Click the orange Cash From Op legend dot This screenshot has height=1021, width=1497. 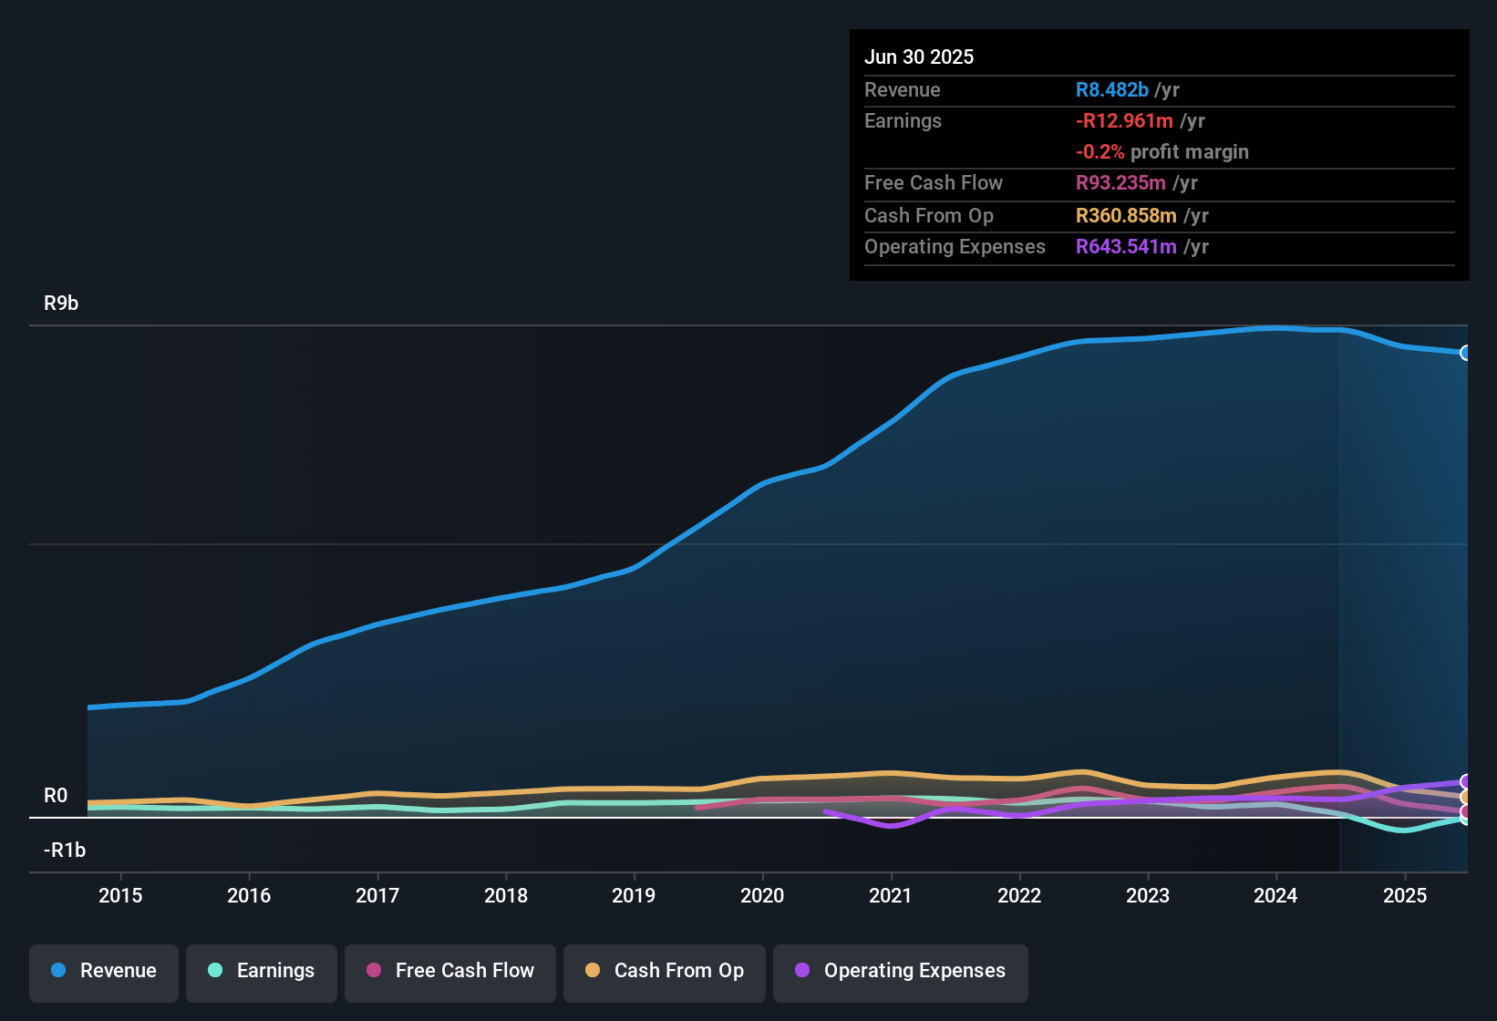pyautogui.click(x=593, y=971)
